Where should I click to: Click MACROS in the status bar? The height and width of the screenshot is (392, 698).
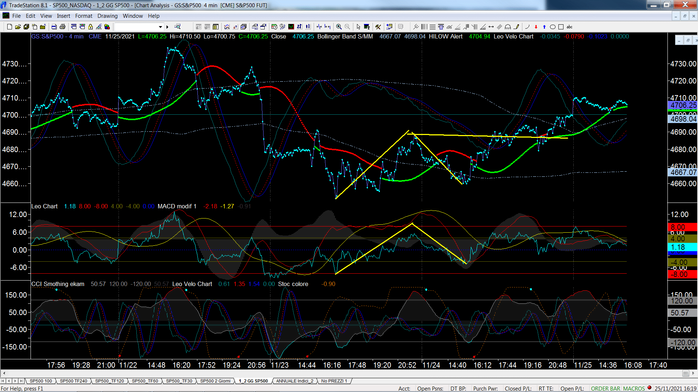(x=634, y=389)
